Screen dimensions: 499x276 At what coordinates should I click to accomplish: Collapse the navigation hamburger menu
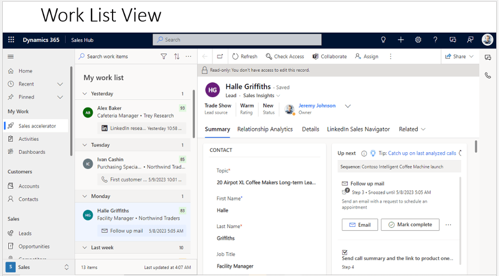pyautogui.click(x=10, y=56)
